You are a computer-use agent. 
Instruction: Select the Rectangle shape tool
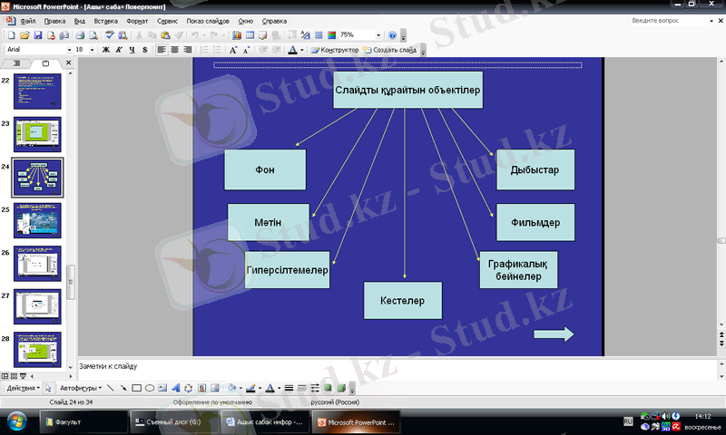click(136, 388)
